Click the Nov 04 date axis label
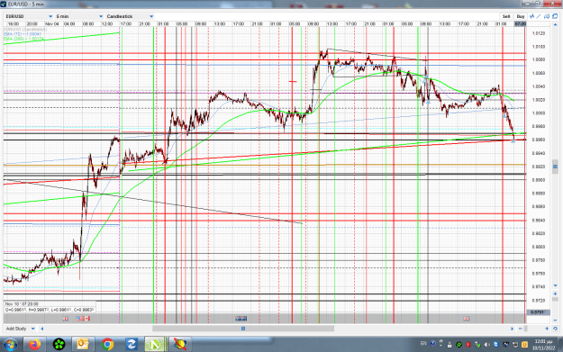Viewport: 563px width, 352px height. click(52, 23)
